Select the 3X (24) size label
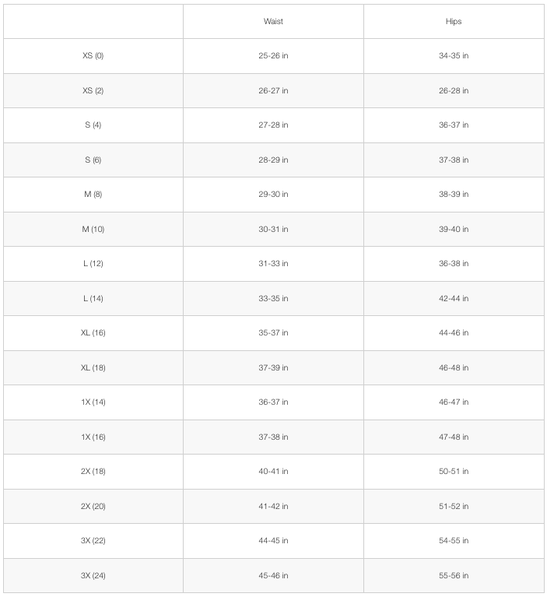The image size is (547, 597). (x=93, y=576)
